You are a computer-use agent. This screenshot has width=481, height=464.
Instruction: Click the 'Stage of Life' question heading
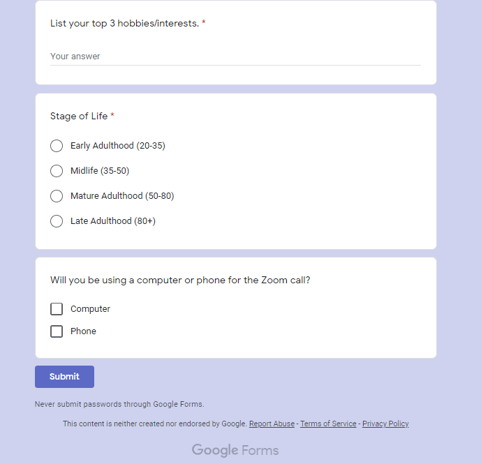79,117
